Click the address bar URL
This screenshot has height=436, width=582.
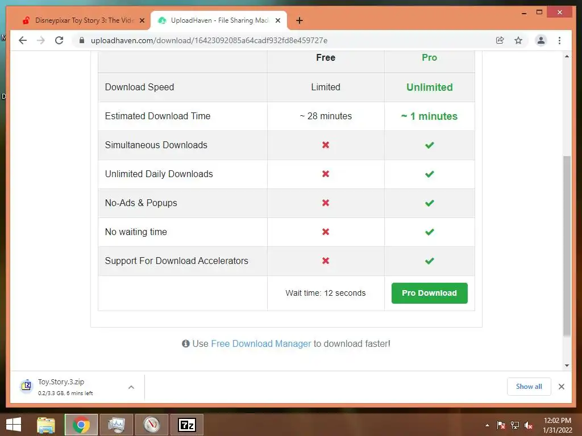pos(209,40)
